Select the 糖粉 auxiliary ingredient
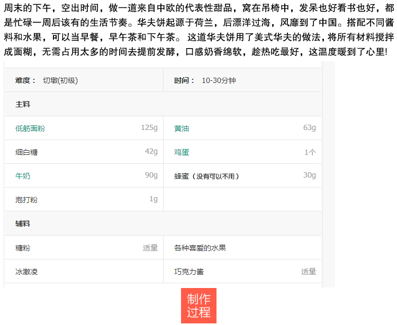This screenshot has height=325, width=397. 84,247
